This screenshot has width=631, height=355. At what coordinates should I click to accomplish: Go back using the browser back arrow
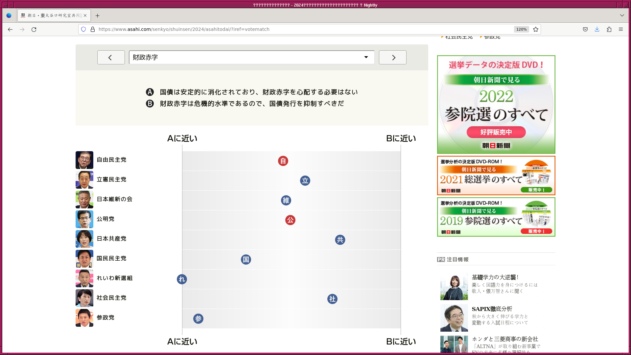coord(10,29)
